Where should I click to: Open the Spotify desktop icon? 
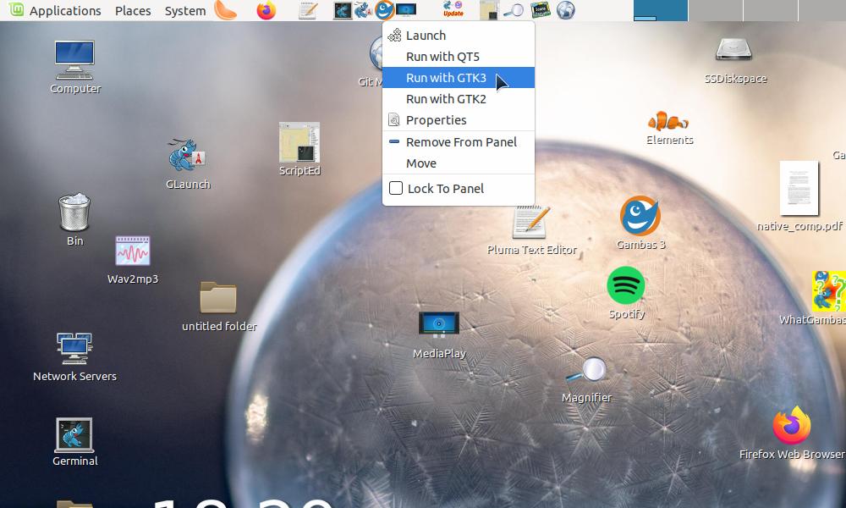(626, 286)
